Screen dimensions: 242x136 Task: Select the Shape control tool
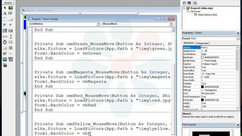(5, 54)
